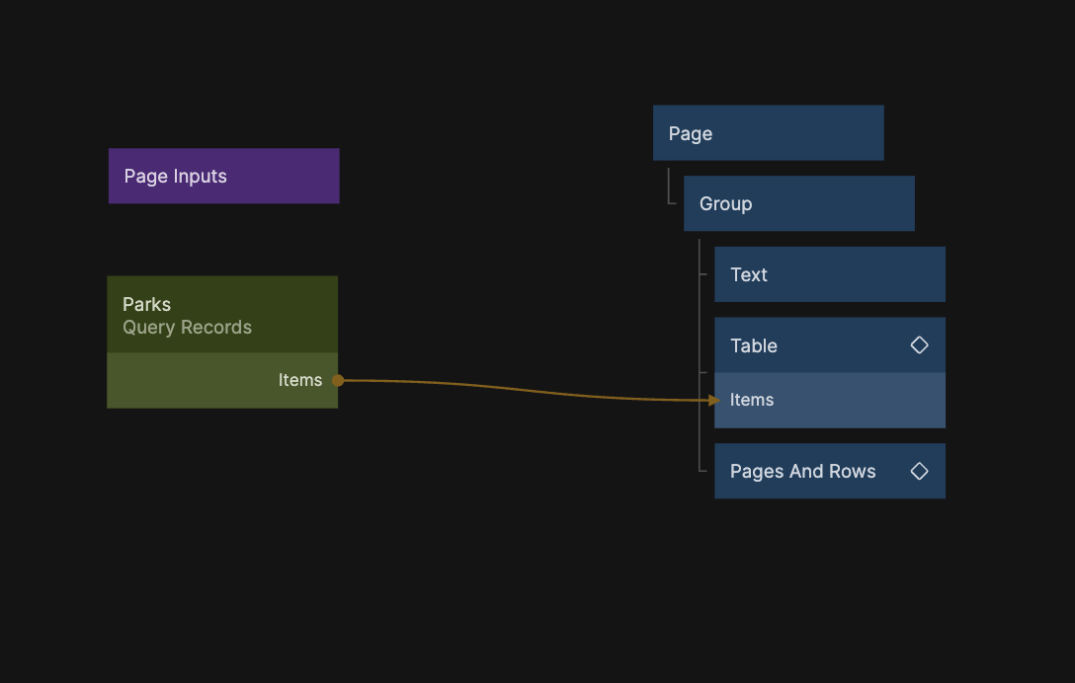Click the Items input row under Table
The height and width of the screenshot is (683, 1075).
tap(829, 400)
